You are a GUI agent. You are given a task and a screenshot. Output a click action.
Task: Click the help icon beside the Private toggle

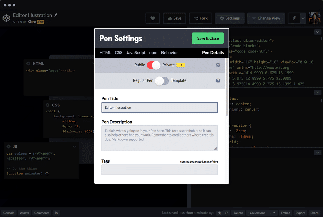pos(218,65)
